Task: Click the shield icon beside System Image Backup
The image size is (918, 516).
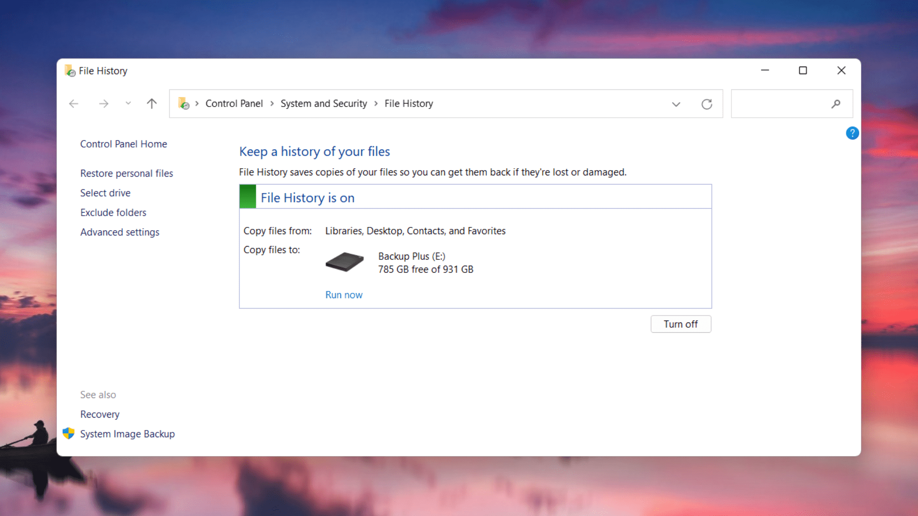Action: pyautogui.click(x=68, y=433)
